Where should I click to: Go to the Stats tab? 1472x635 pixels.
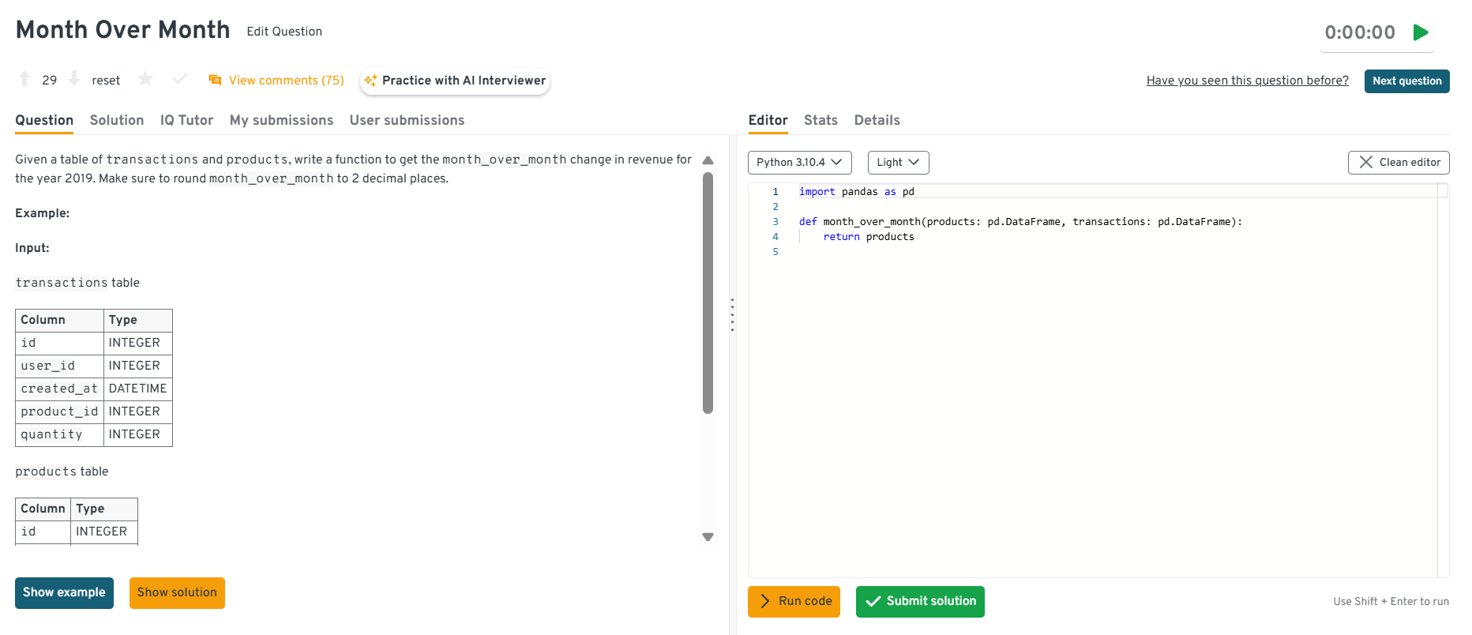[x=820, y=120]
